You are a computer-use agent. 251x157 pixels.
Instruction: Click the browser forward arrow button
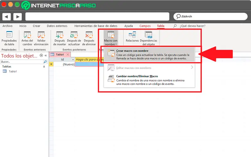pyautogui.click(x=18, y=17)
